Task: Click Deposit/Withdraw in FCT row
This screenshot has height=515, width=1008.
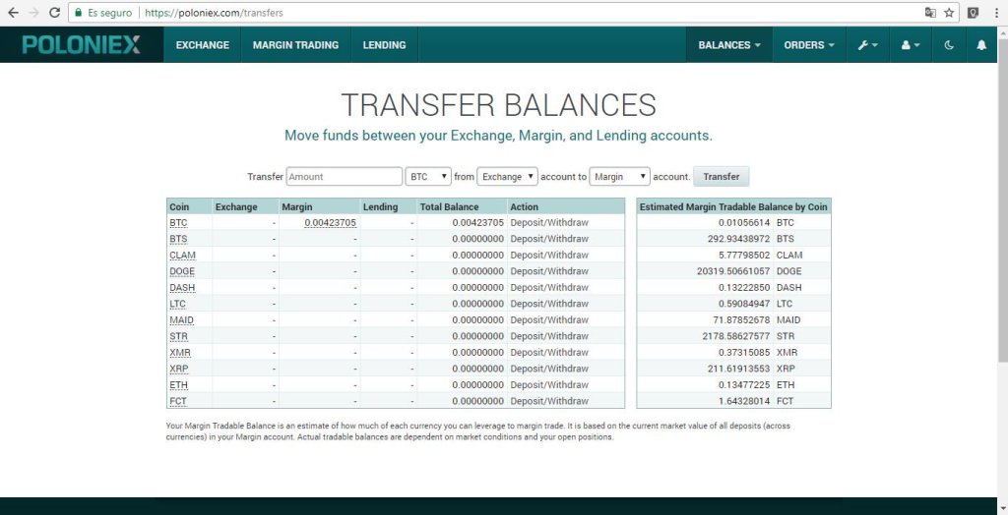Action: [549, 401]
